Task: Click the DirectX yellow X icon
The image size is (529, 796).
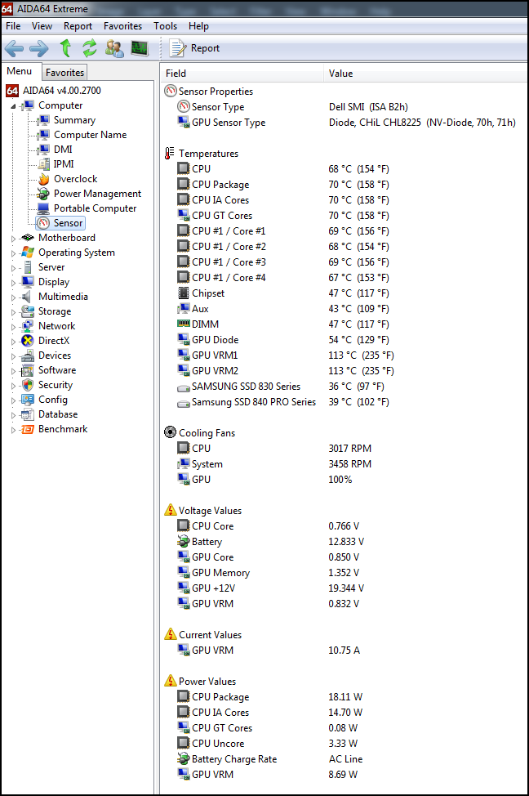Action: pyautogui.click(x=28, y=341)
